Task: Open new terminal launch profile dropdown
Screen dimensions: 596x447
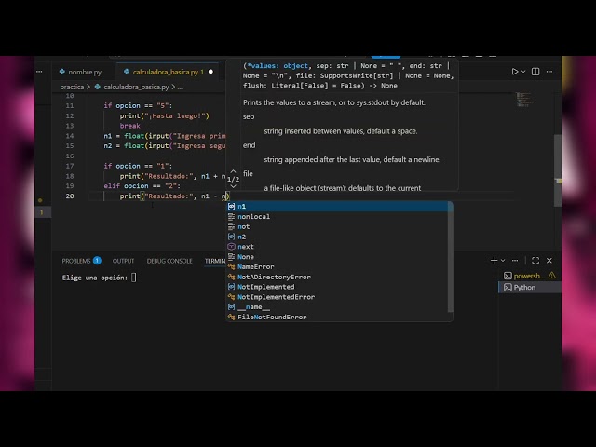Action: (503, 261)
